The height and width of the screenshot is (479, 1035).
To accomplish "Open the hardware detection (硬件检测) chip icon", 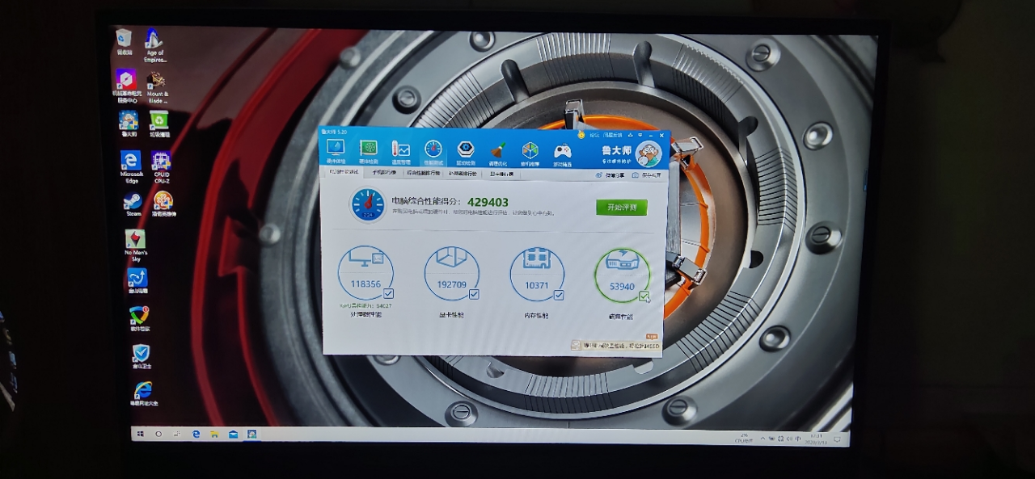I will click(x=369, y=151).
